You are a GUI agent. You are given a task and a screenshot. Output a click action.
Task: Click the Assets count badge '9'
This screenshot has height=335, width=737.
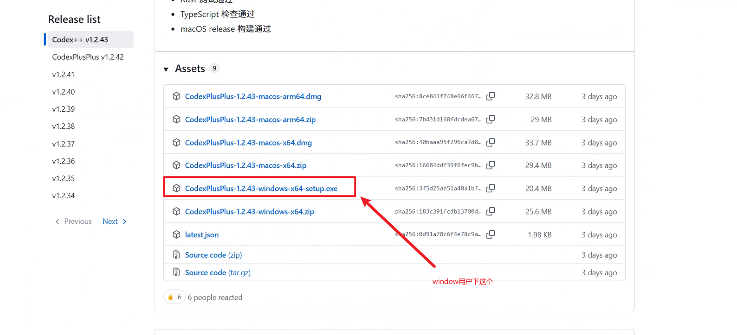coord(214,68)
